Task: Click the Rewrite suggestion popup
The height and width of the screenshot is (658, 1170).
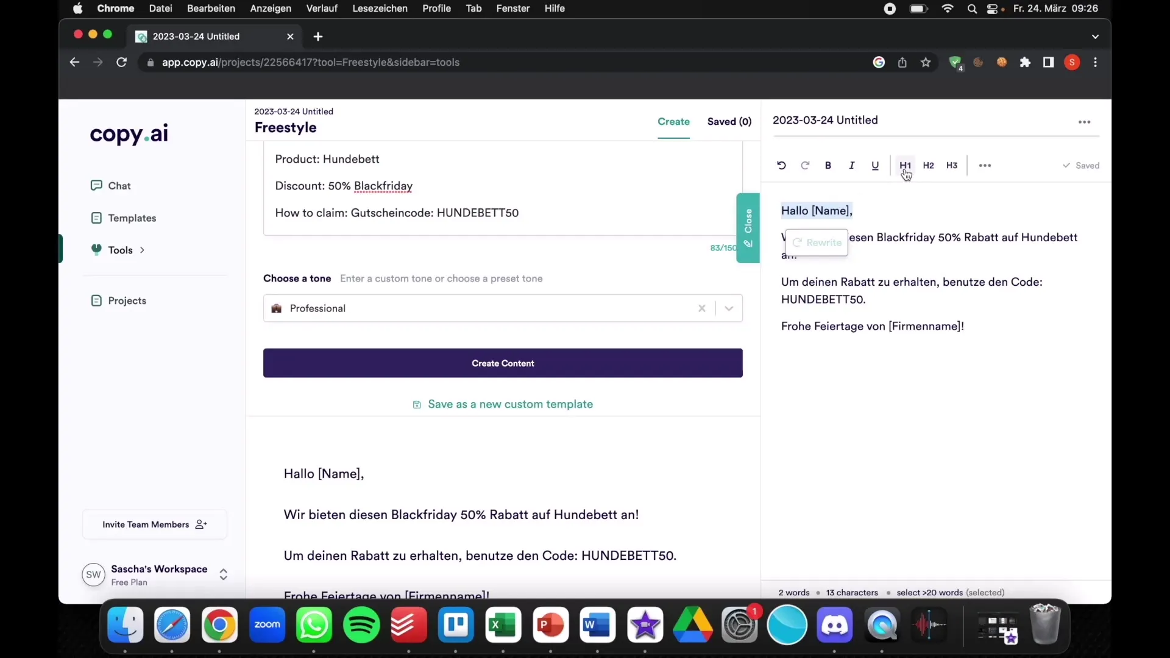Action: pyautogui.click(x=817, y=242)
